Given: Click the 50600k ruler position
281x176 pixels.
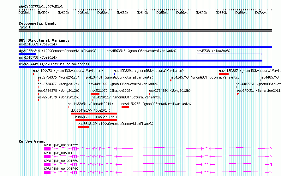Looking at the screenshot, I should [63, 13].
